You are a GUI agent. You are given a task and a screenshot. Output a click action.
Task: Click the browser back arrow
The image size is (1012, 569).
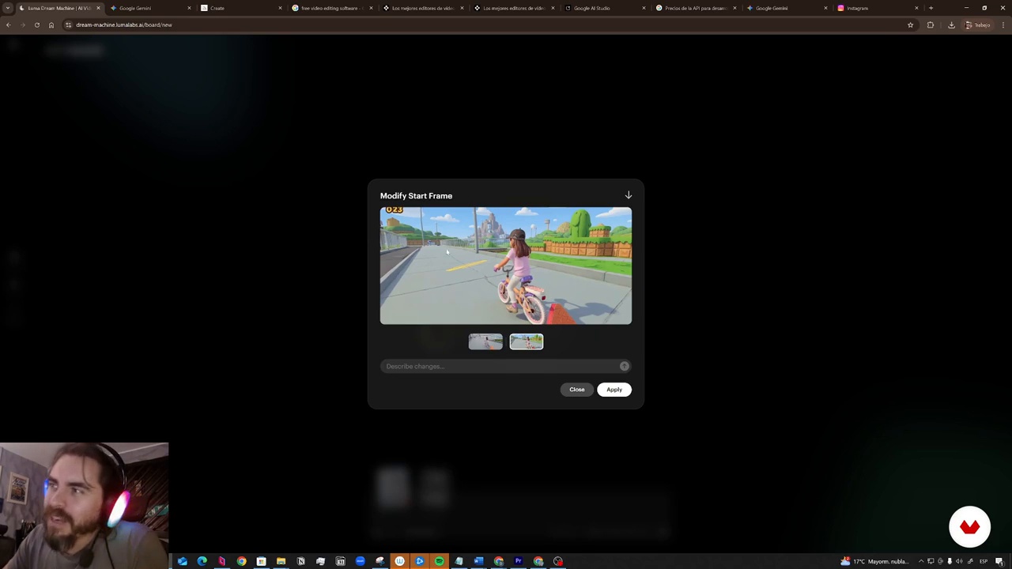click(9, 24)
